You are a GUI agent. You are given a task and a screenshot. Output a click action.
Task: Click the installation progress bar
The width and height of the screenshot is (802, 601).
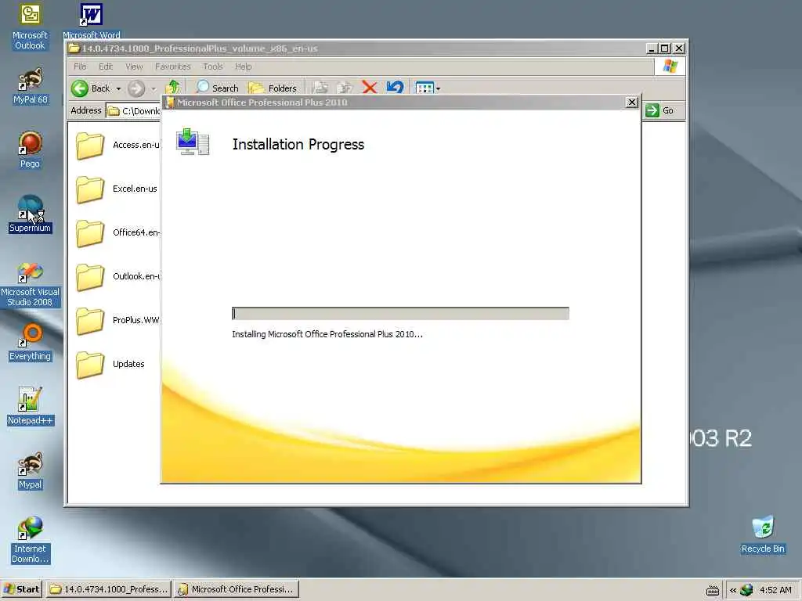point(400,313)
